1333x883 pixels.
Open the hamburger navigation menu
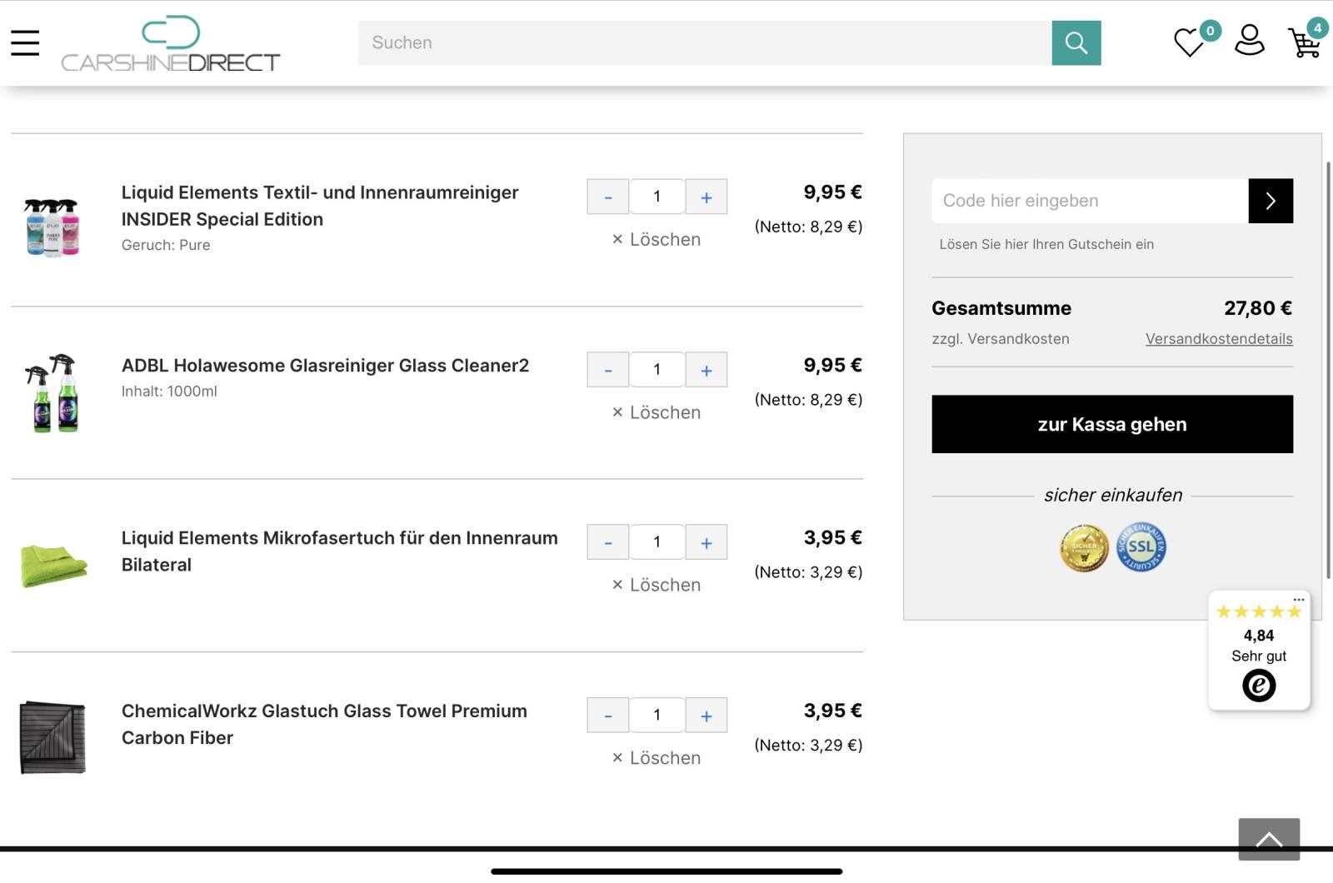coord(25,42)
